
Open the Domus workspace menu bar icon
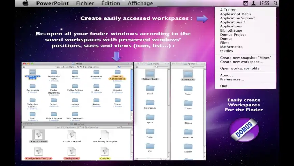point(245,3)
